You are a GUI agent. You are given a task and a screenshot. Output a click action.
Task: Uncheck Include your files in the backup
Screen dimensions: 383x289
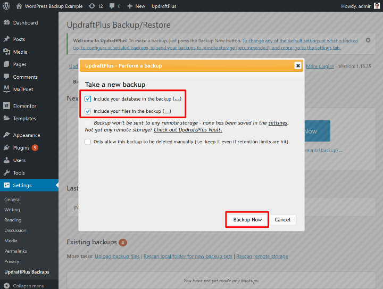[x=88, y=111]
